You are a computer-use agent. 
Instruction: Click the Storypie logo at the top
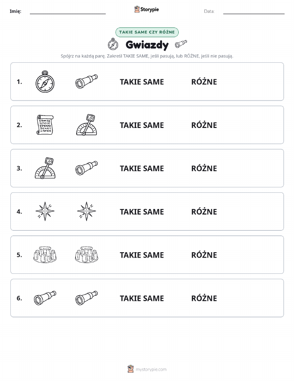click(x=146, y=10)
